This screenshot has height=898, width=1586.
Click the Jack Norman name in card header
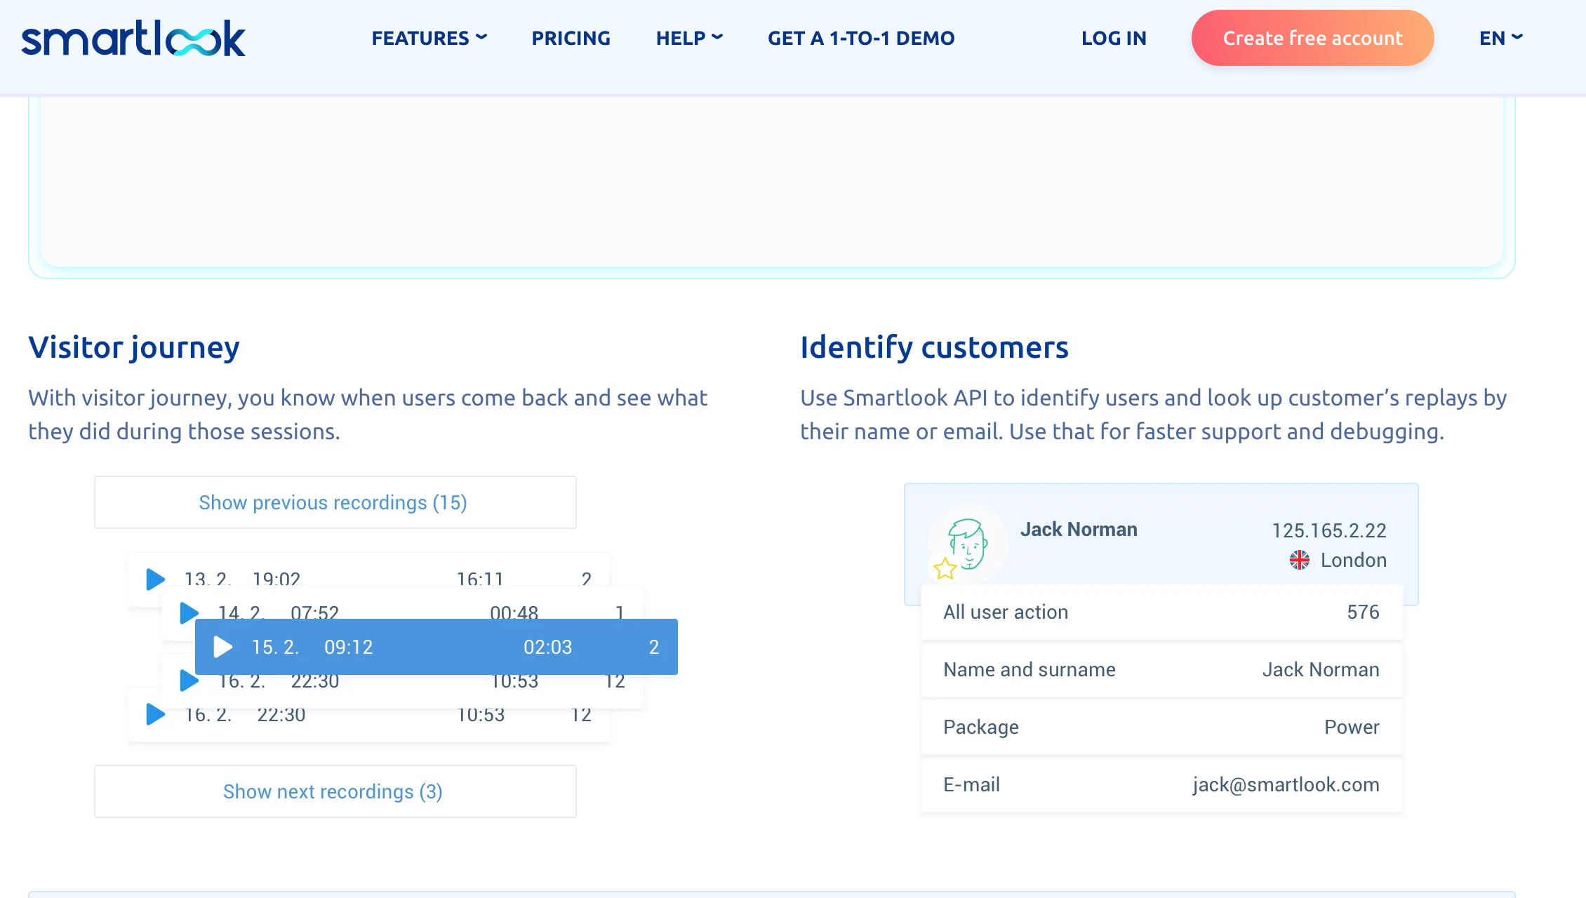1079,529
